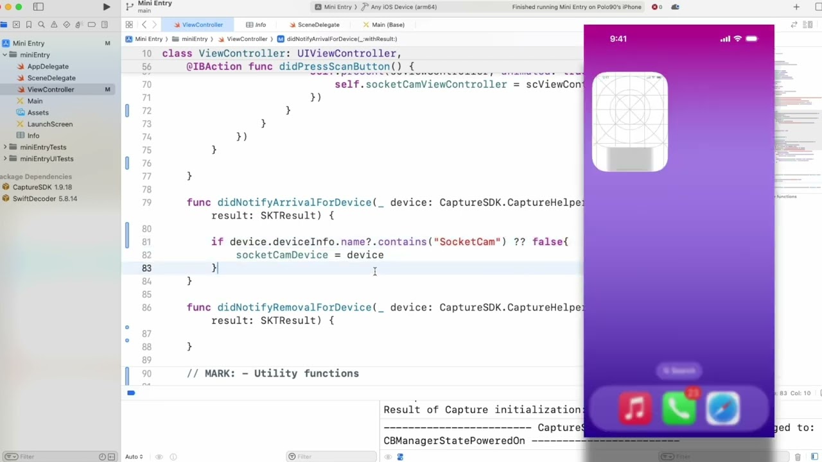Click the variables view filter field
822x462 pixels.
331,457
